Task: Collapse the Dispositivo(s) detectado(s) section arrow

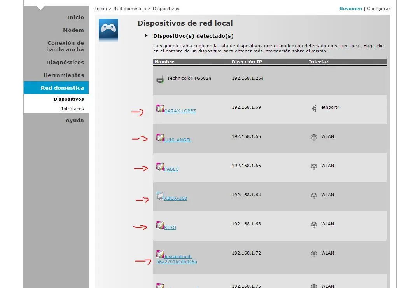Action: 146,36
